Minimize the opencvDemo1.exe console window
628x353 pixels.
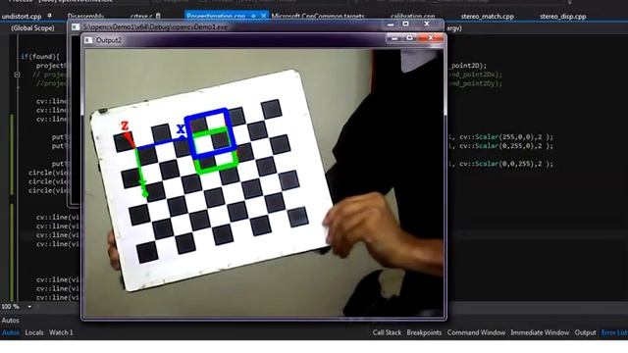click(391, 25)
